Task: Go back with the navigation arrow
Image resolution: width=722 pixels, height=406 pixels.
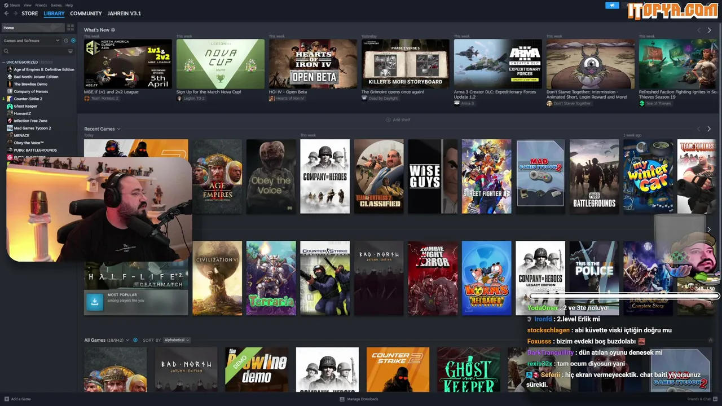Action: tap(6, 13)
